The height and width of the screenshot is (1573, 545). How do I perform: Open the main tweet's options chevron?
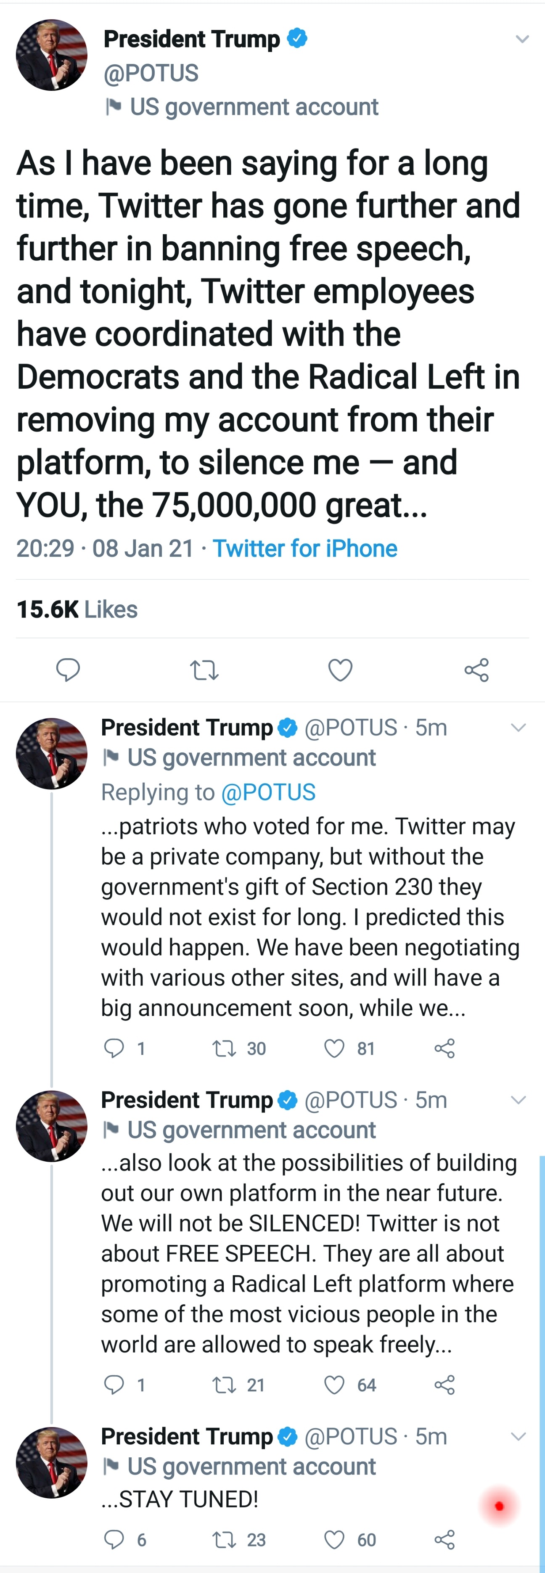click(x=522, y=39)
